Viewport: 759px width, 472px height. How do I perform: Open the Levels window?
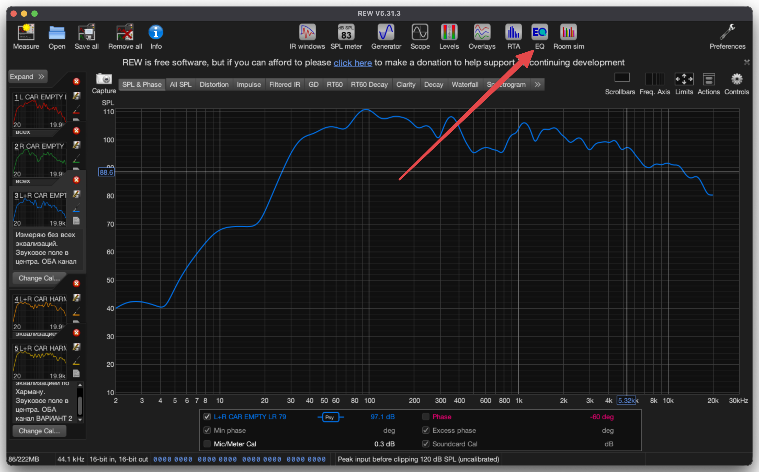(449, 37)
